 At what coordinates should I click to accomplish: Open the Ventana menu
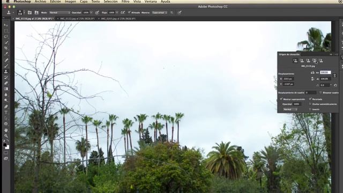click(151, 2)
